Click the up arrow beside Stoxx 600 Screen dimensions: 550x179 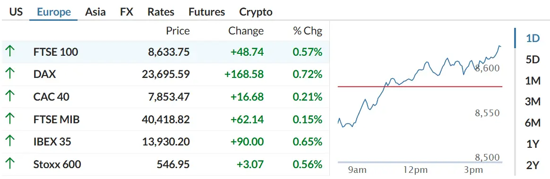[10, 164]
